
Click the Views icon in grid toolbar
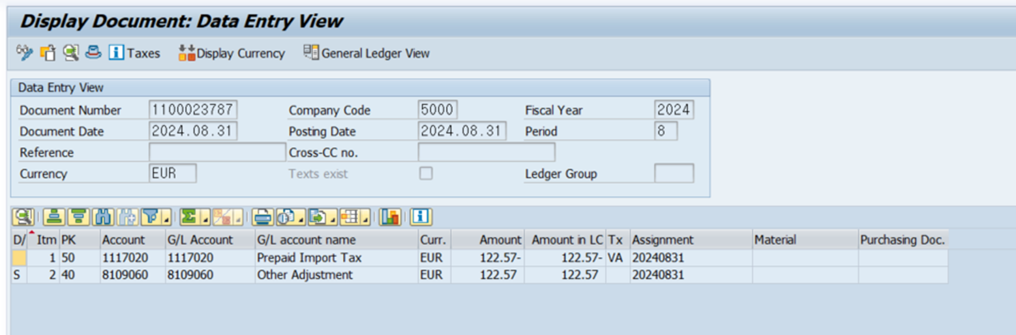[x=286, y=216]
